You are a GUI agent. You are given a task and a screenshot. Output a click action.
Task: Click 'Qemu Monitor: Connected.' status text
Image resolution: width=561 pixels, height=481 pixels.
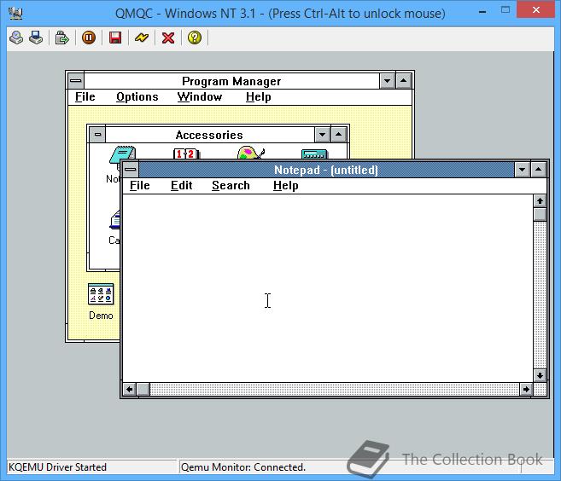tap(243, 467)
